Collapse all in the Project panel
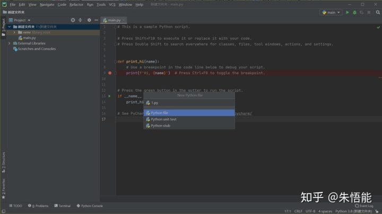The image size is (382, 214). coord(80,20)
